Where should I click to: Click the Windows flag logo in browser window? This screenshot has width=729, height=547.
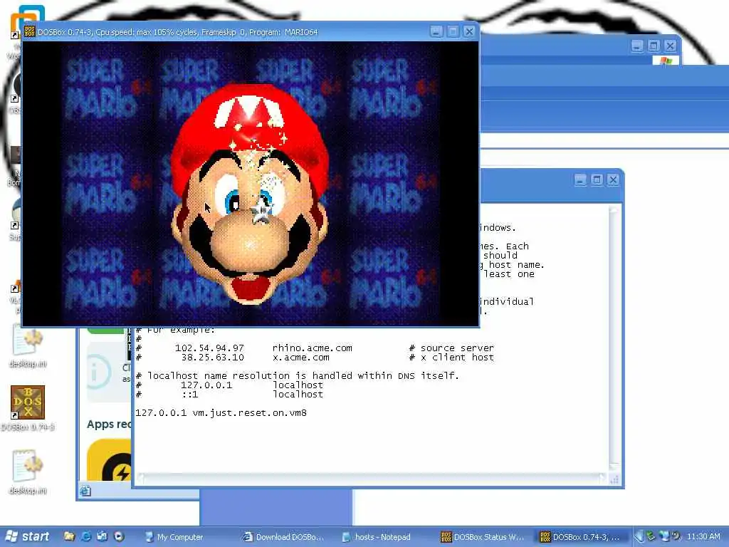click(x=666, y=61)
